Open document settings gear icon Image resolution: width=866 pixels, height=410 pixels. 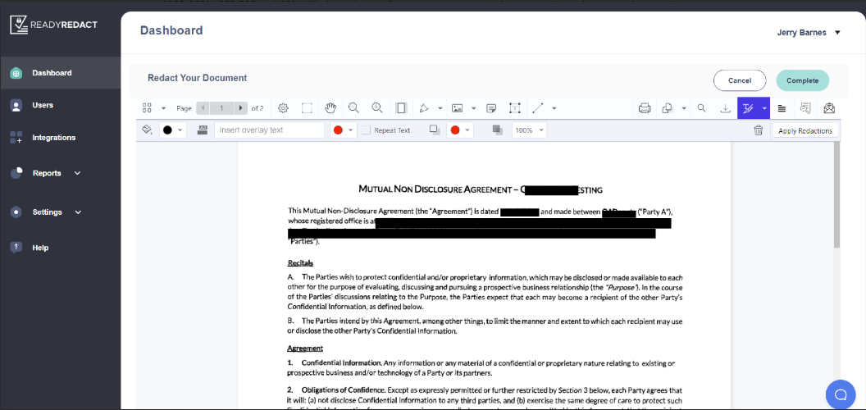[x=283, y=108]
